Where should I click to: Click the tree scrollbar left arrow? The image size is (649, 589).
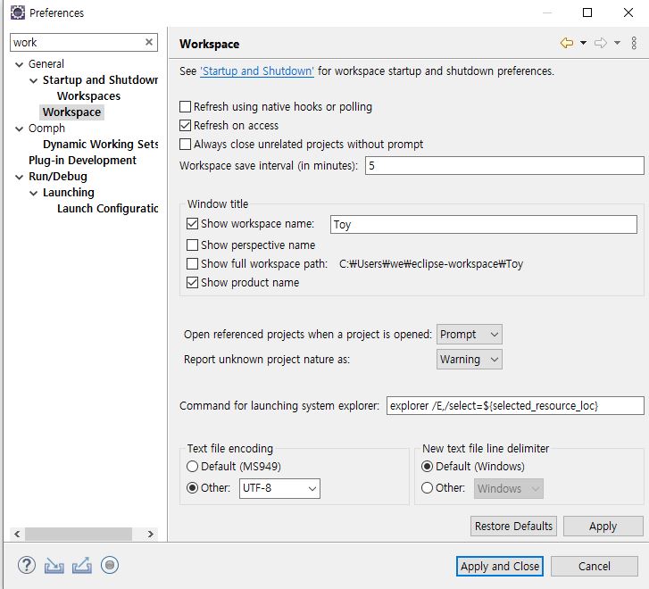coord(17,534)
